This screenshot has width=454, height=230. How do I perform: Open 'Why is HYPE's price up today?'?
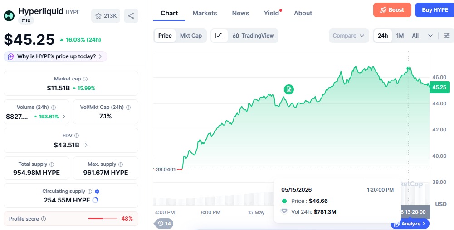click(x=56, y=56)
